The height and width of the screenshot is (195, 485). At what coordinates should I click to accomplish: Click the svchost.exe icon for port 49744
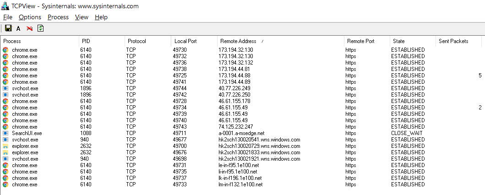pyautogui.click(x=5, y=88)
